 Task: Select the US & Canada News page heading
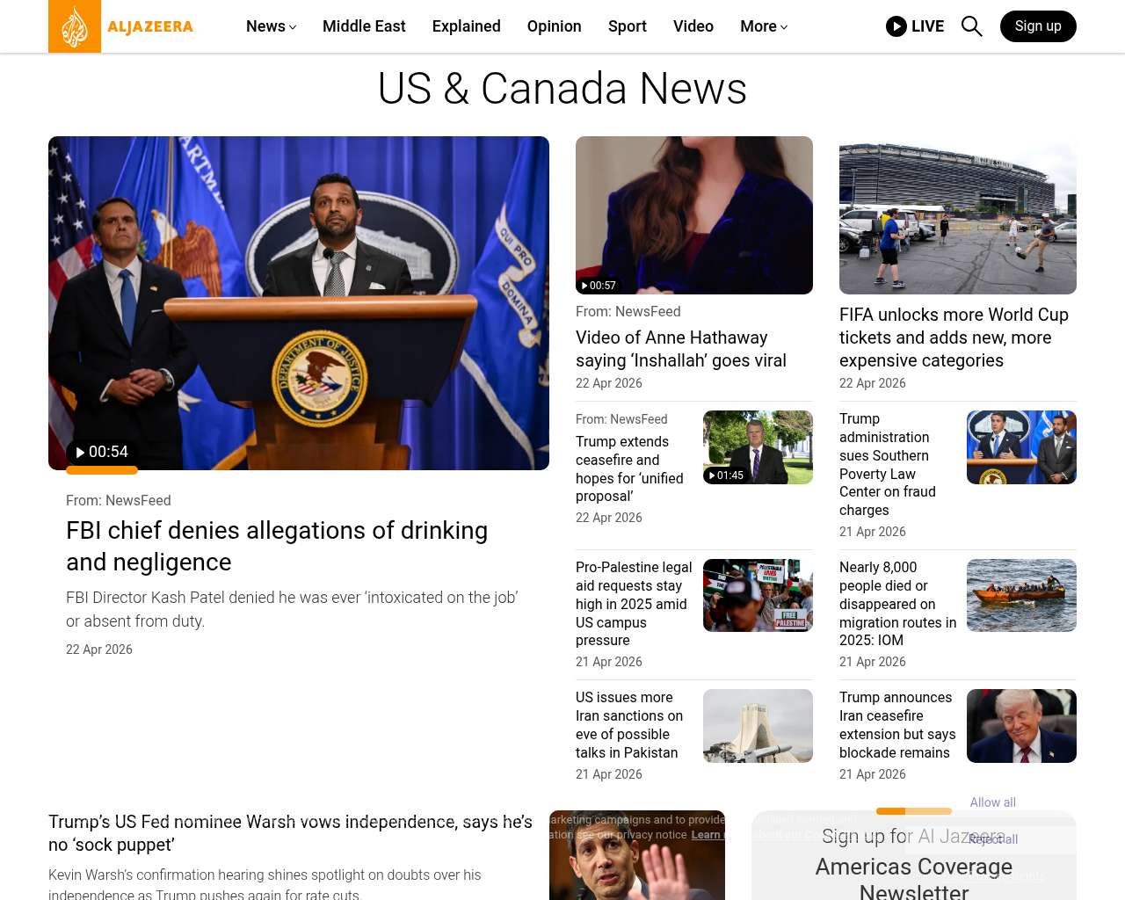pos(562,89)
